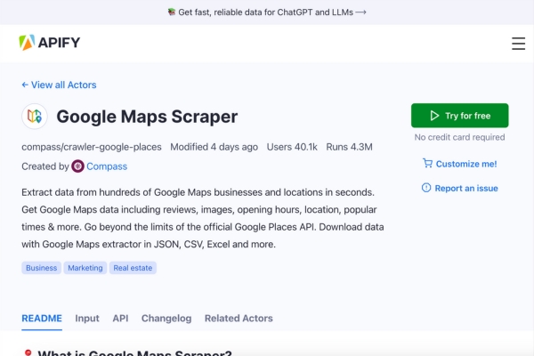Select the Marketing category tag
534x356 pixels.
(x=85, y=268)
